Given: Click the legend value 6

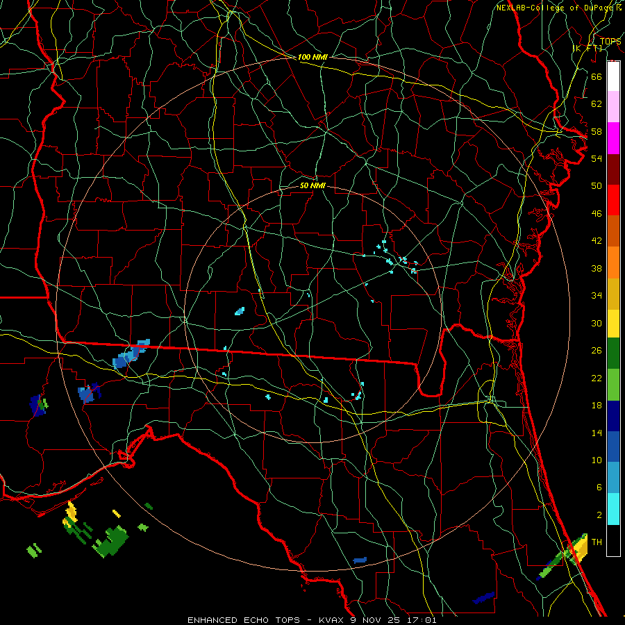Looking at the screenshot, I should coord(599,487).
